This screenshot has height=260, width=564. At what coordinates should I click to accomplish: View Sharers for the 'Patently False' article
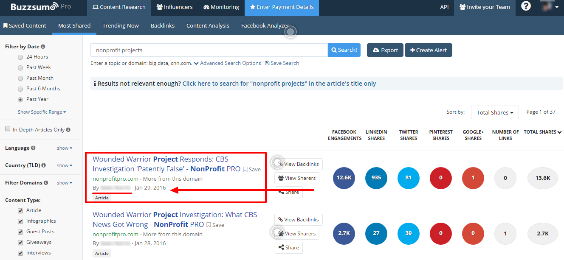[x=297, y=178]
